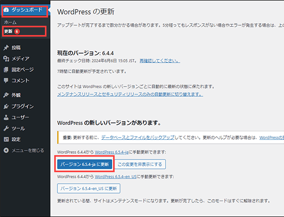Click the red update count badge 6
The width and height of the screenshot is (284, 217).
17,31
